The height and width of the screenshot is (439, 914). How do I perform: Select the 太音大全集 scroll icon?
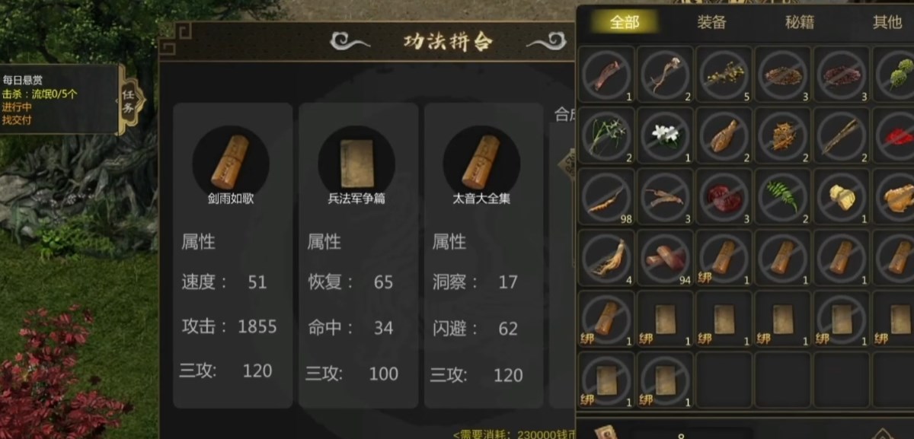pyautogui.click(x=481, y=163)
